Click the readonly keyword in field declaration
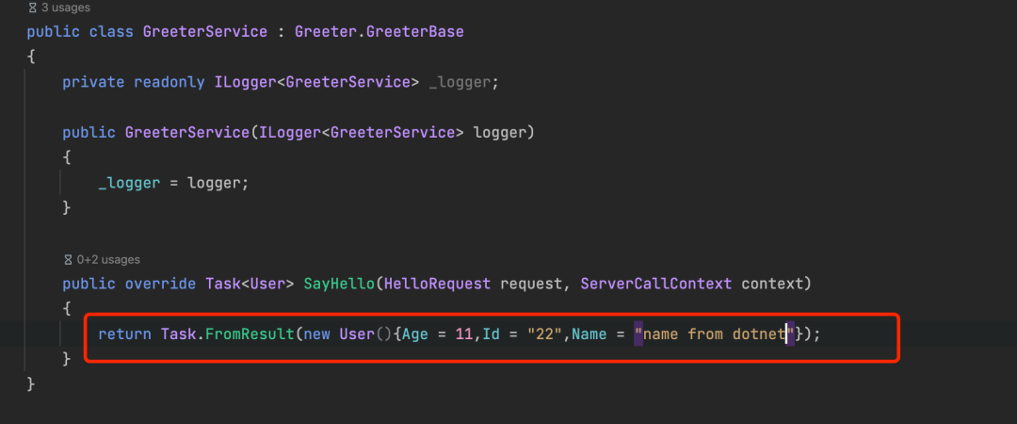The height and width of the screenshot is (424, 1017). [169, 82]
